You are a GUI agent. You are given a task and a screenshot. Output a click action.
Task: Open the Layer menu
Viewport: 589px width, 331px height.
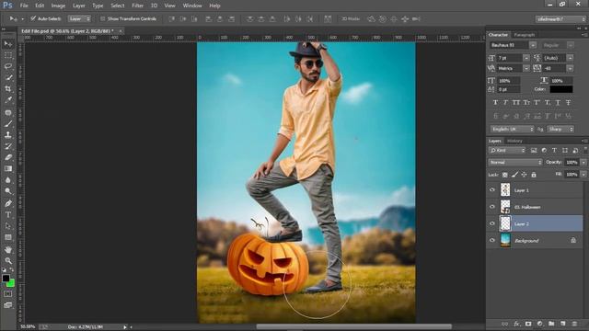point(78,6)
